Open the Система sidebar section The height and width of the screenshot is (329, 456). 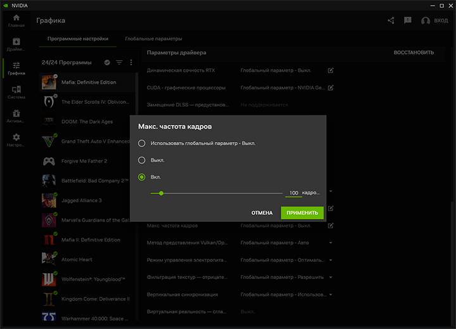click(16, 89)
